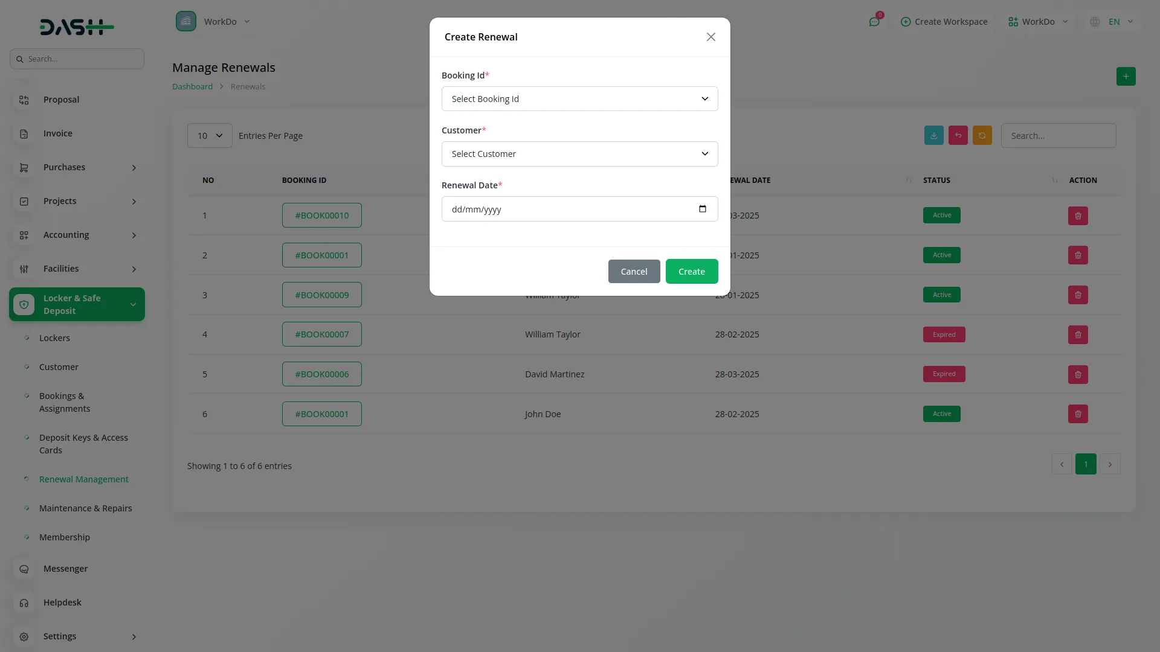Select the export/download icon above the table
The height and width of the screenshot is (652, 1160).
tap(933, 135)
